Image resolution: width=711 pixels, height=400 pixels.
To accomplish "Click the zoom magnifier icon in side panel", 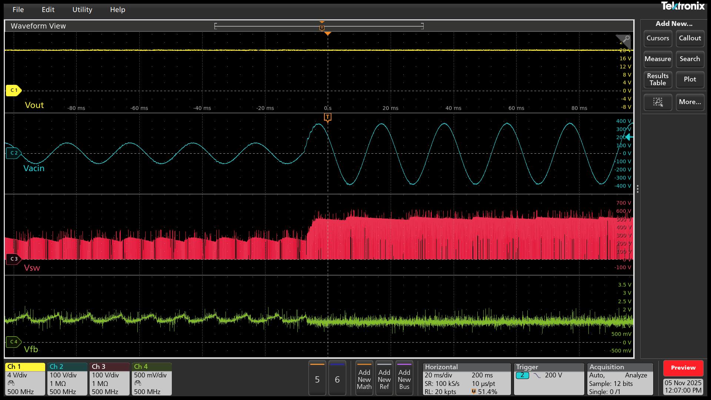I will point(658,102).
